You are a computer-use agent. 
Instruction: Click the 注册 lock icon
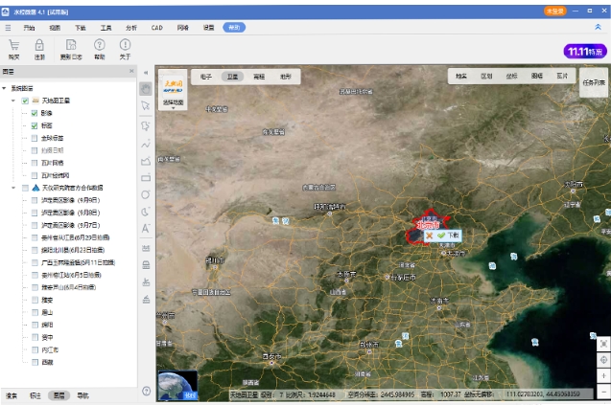[39, 49]
